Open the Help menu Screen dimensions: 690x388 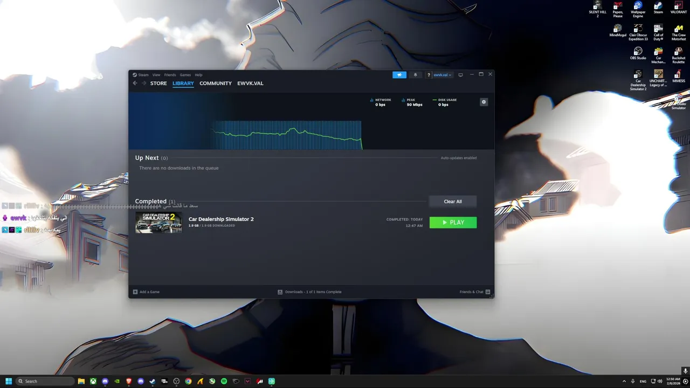pyautogui.click(x=198, y=75)
